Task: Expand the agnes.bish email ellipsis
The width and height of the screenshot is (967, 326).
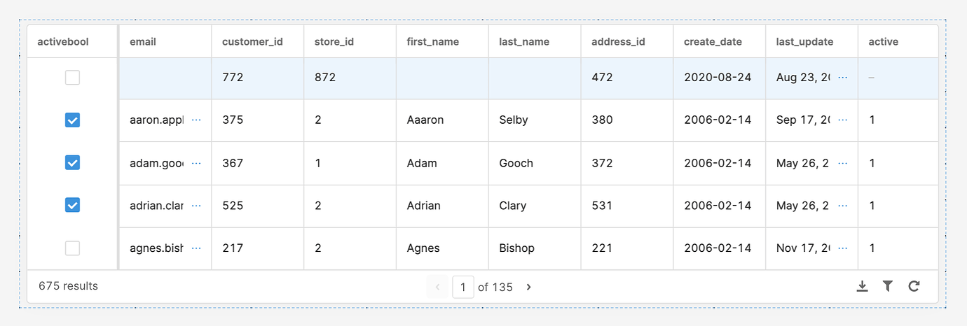Action: 196,248
